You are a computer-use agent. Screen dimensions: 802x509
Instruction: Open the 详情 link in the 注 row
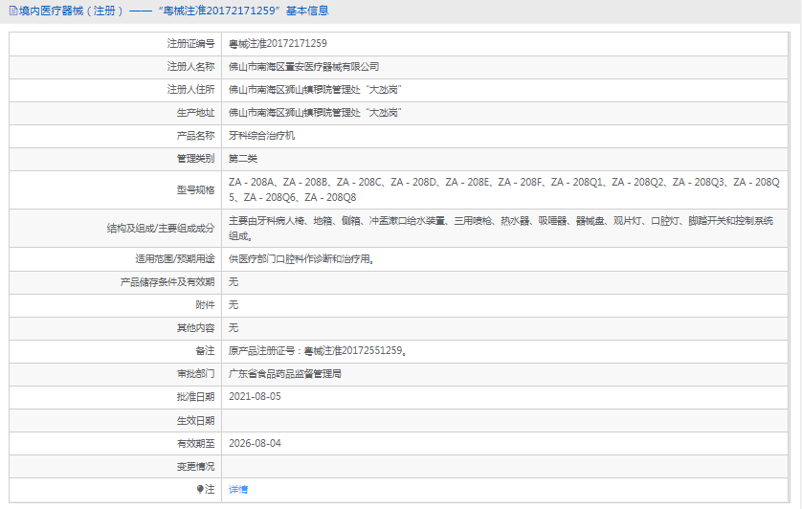pyautogui.click(x=238, y=490)
